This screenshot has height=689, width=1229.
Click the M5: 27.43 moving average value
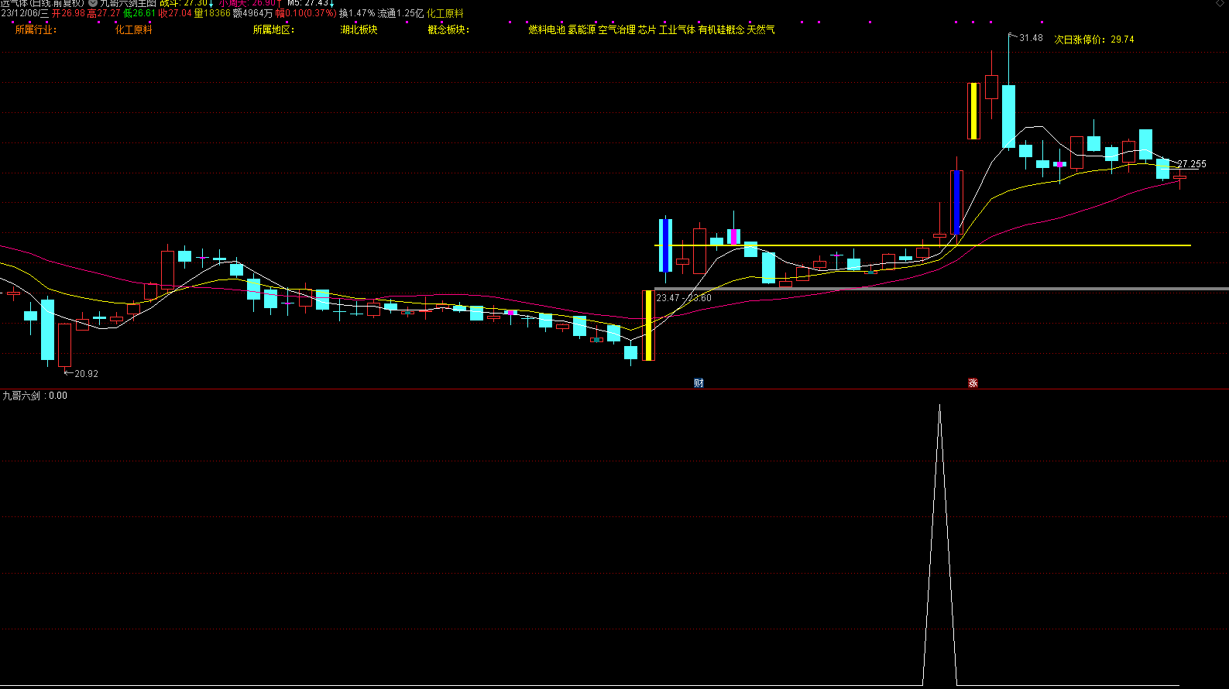pyautogui.click(x=310, y=3)
